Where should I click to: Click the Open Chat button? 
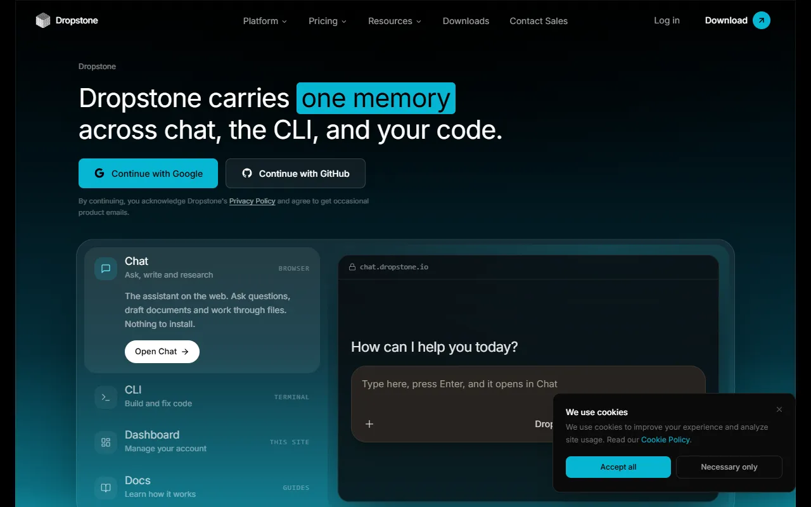(x=162, y=352)
